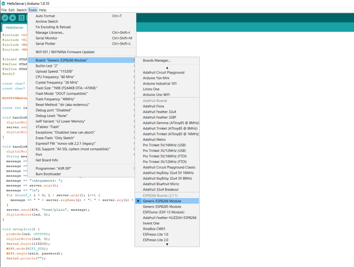Select Adafruit Feather HUZZAH ESP8266 board
354x267 pixels.
pos(167,217)
